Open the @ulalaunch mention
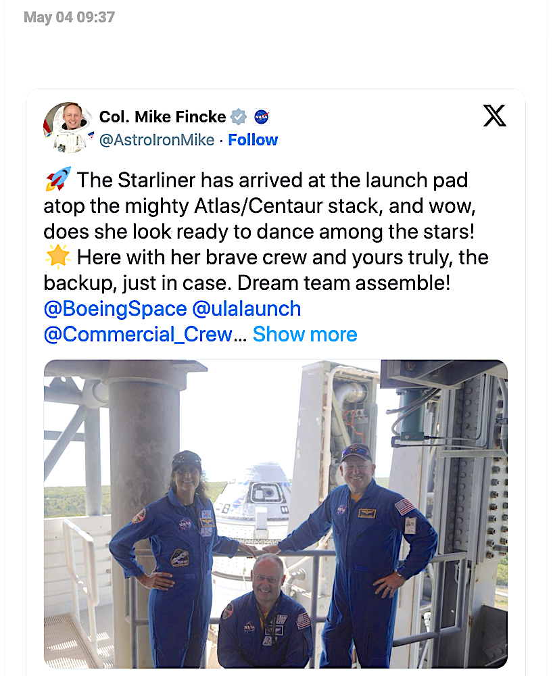This screenshot has width=553, height=676. coord(247,309)
